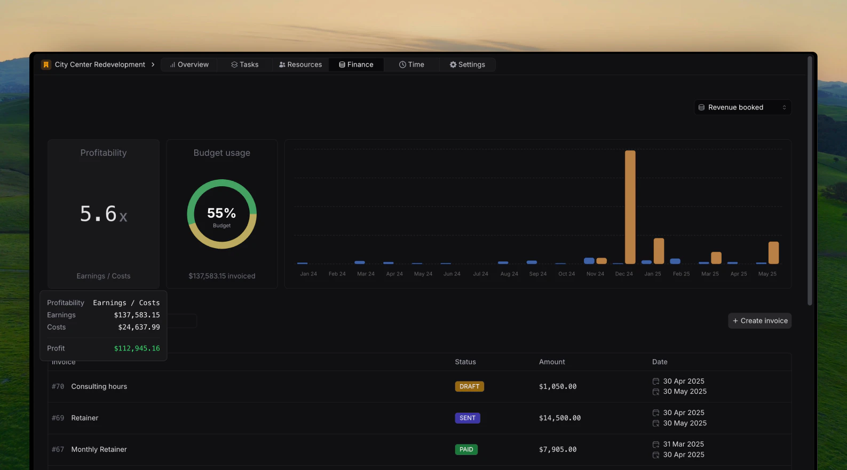Click the Profitability 5.6x card
The width and height of the screenshot is (847, 470).
click(x=104, y=214)
